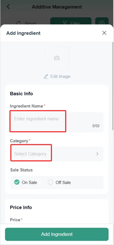The width and height of the screenshot is (114, 245).
Task: Open the Select Category dropdown
Action: point(57,154)
